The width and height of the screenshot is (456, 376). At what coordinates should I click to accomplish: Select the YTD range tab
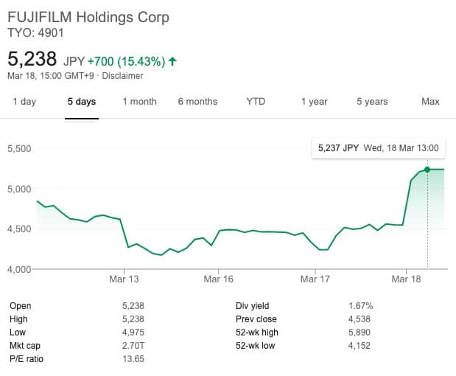pos(256,102)
